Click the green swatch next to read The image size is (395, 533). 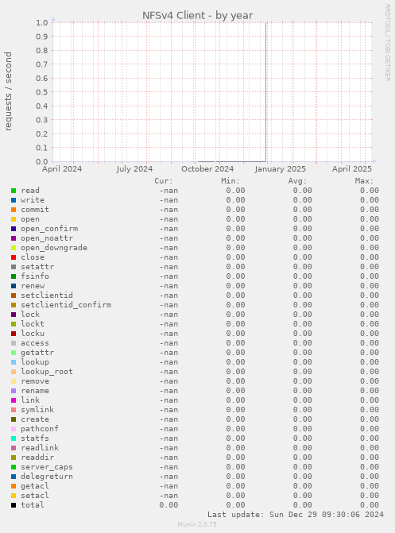[14, 191]
